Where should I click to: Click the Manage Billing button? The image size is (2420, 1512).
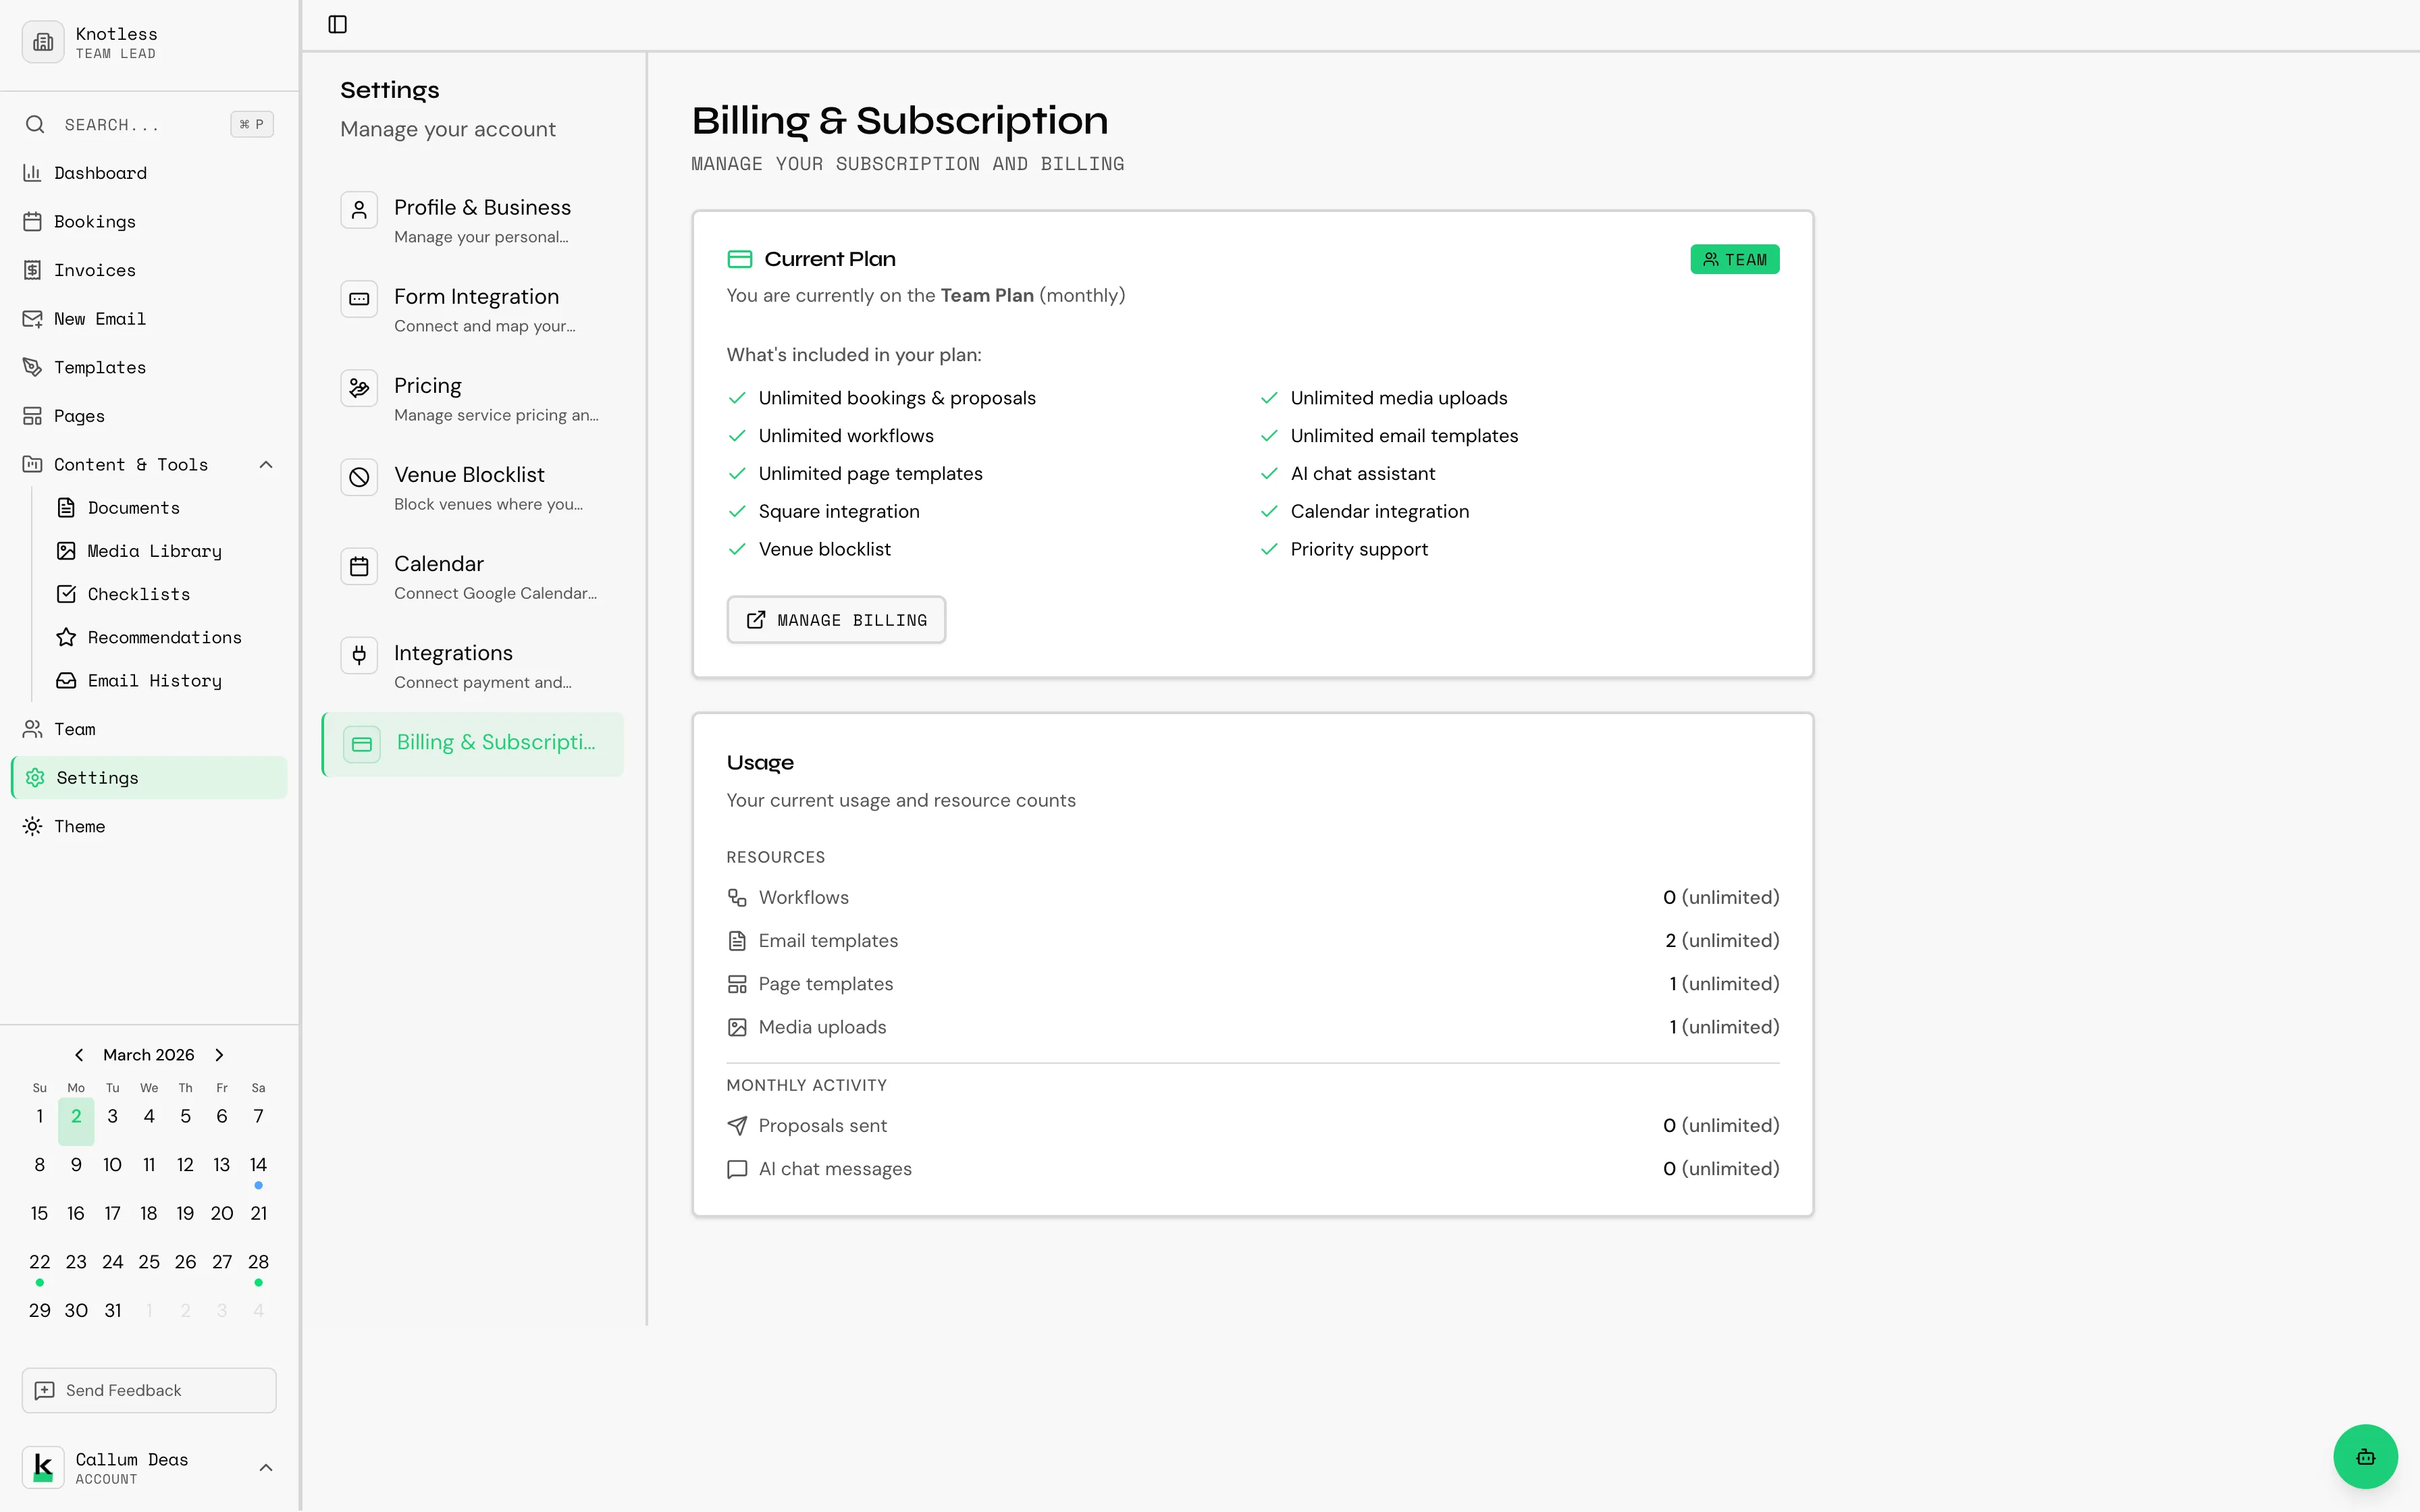click(x=836, y=620)
